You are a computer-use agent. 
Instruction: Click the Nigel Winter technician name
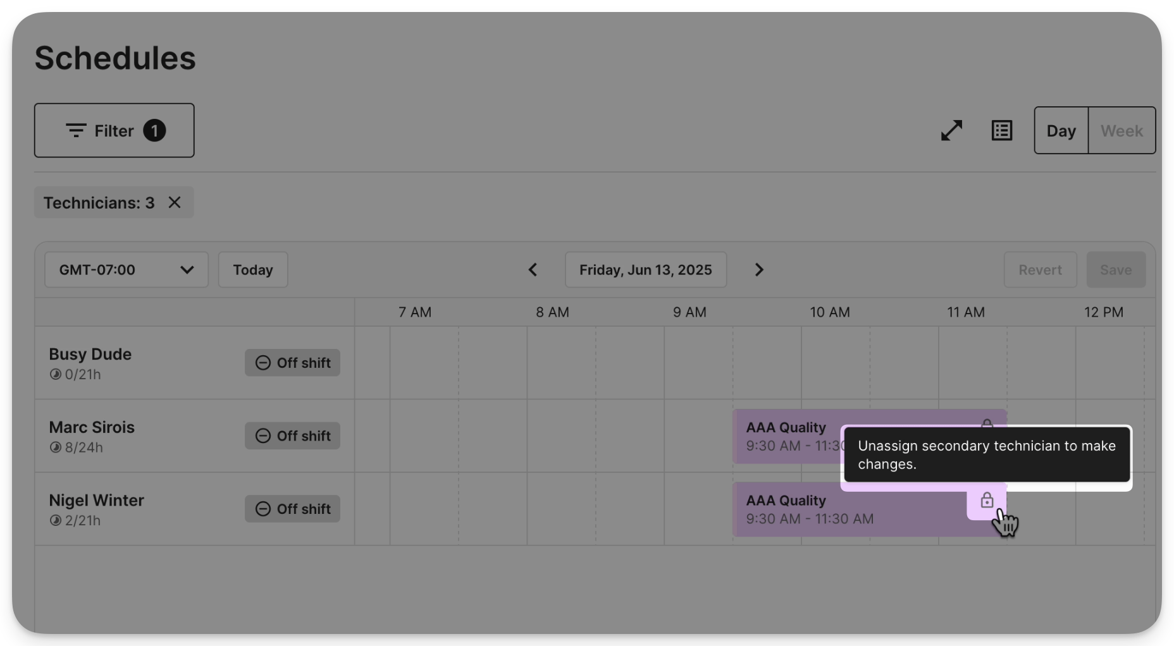[x=96, y=500]
